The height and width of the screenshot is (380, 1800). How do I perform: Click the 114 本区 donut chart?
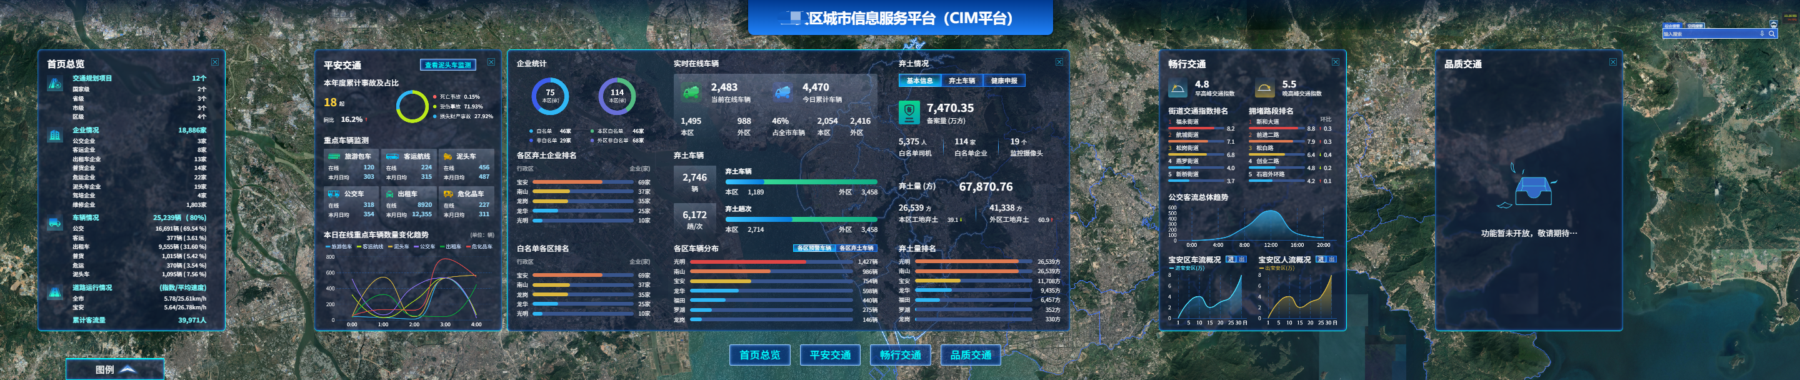click(x=617, y=96)
